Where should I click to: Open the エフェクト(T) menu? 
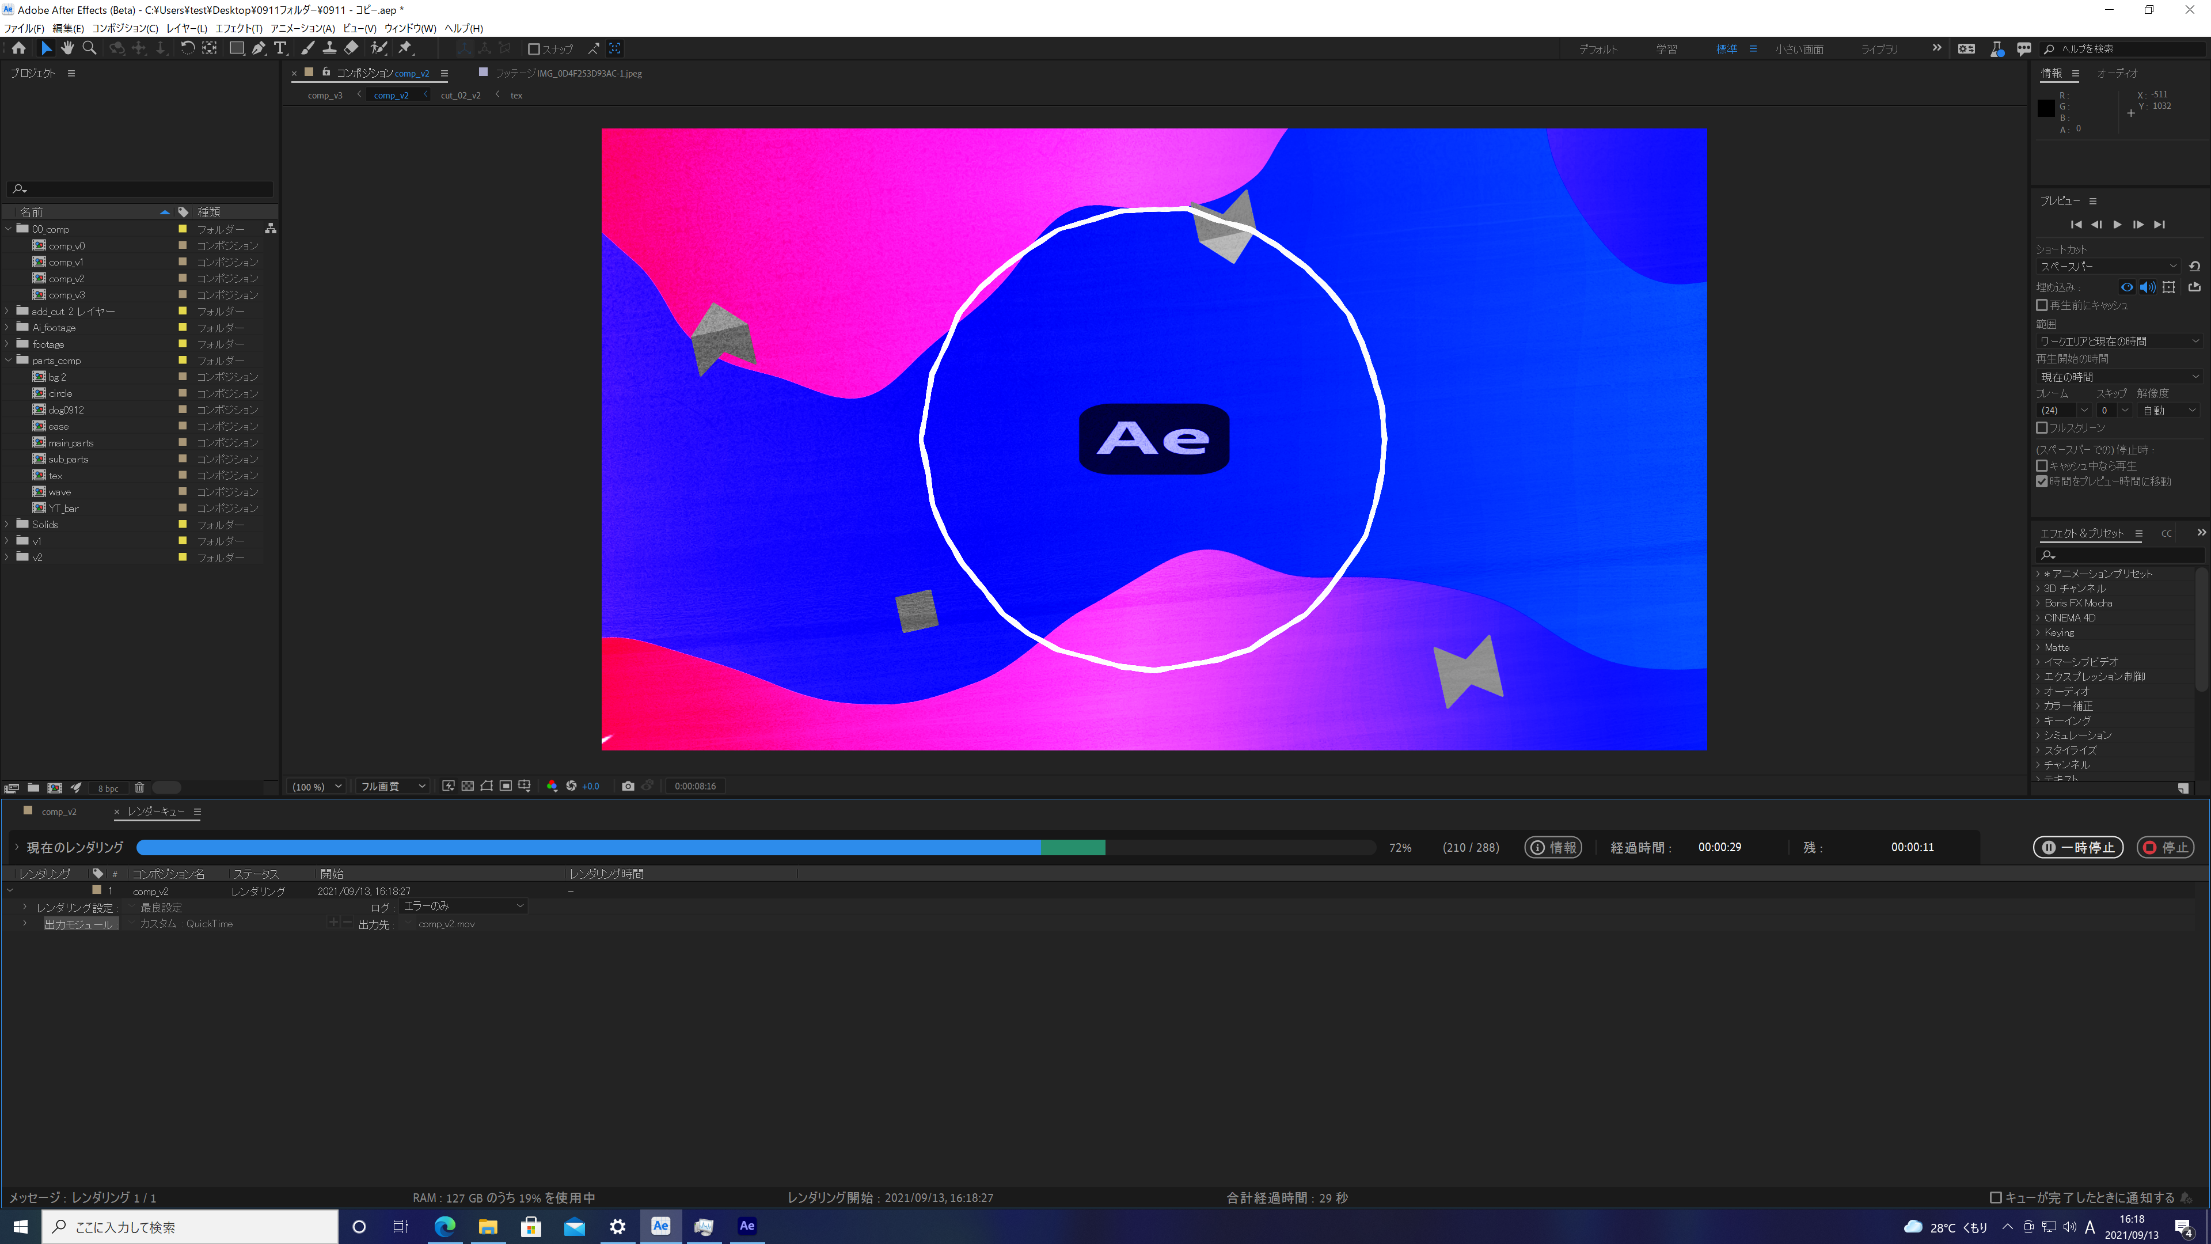point(238,28)
